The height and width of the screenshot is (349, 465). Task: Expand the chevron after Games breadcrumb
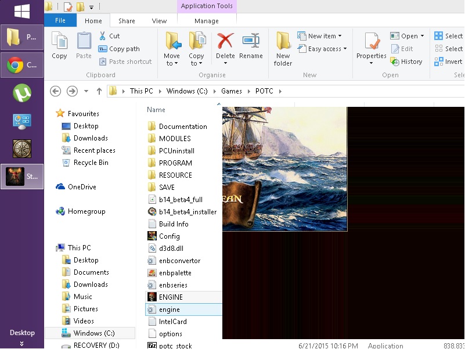[249, 91]
